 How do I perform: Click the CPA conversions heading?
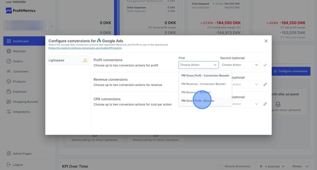pos(107,99)
